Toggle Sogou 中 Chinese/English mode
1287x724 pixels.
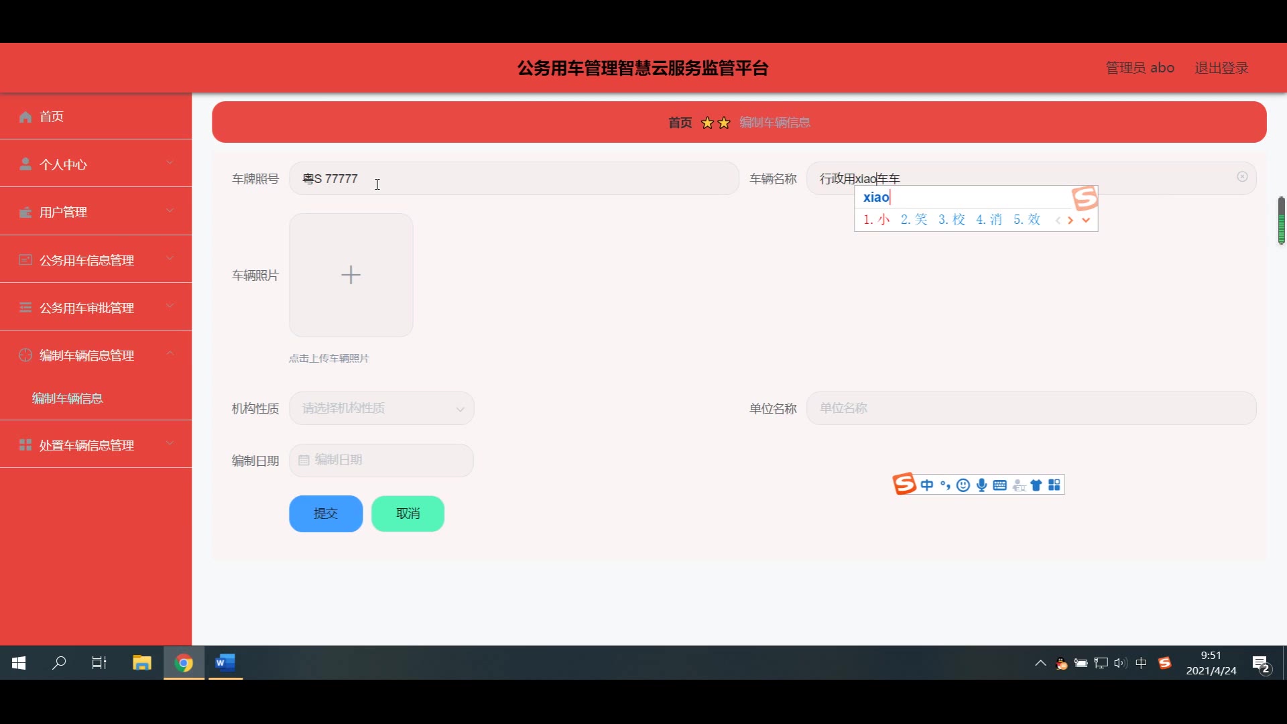[927, 485]
